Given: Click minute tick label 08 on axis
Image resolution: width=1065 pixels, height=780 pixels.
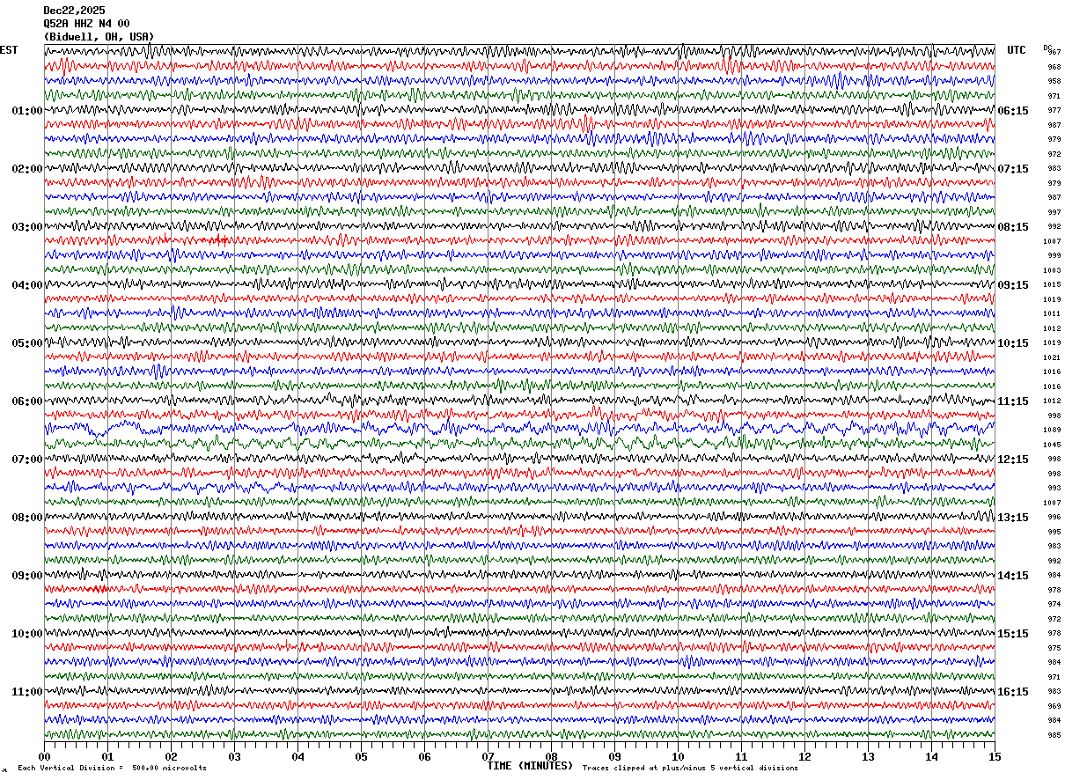Looking at the screenshot, I should tap(551, 756).
